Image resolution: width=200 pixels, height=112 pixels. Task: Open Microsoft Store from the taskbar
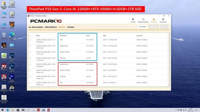click(x=18, y=110)
